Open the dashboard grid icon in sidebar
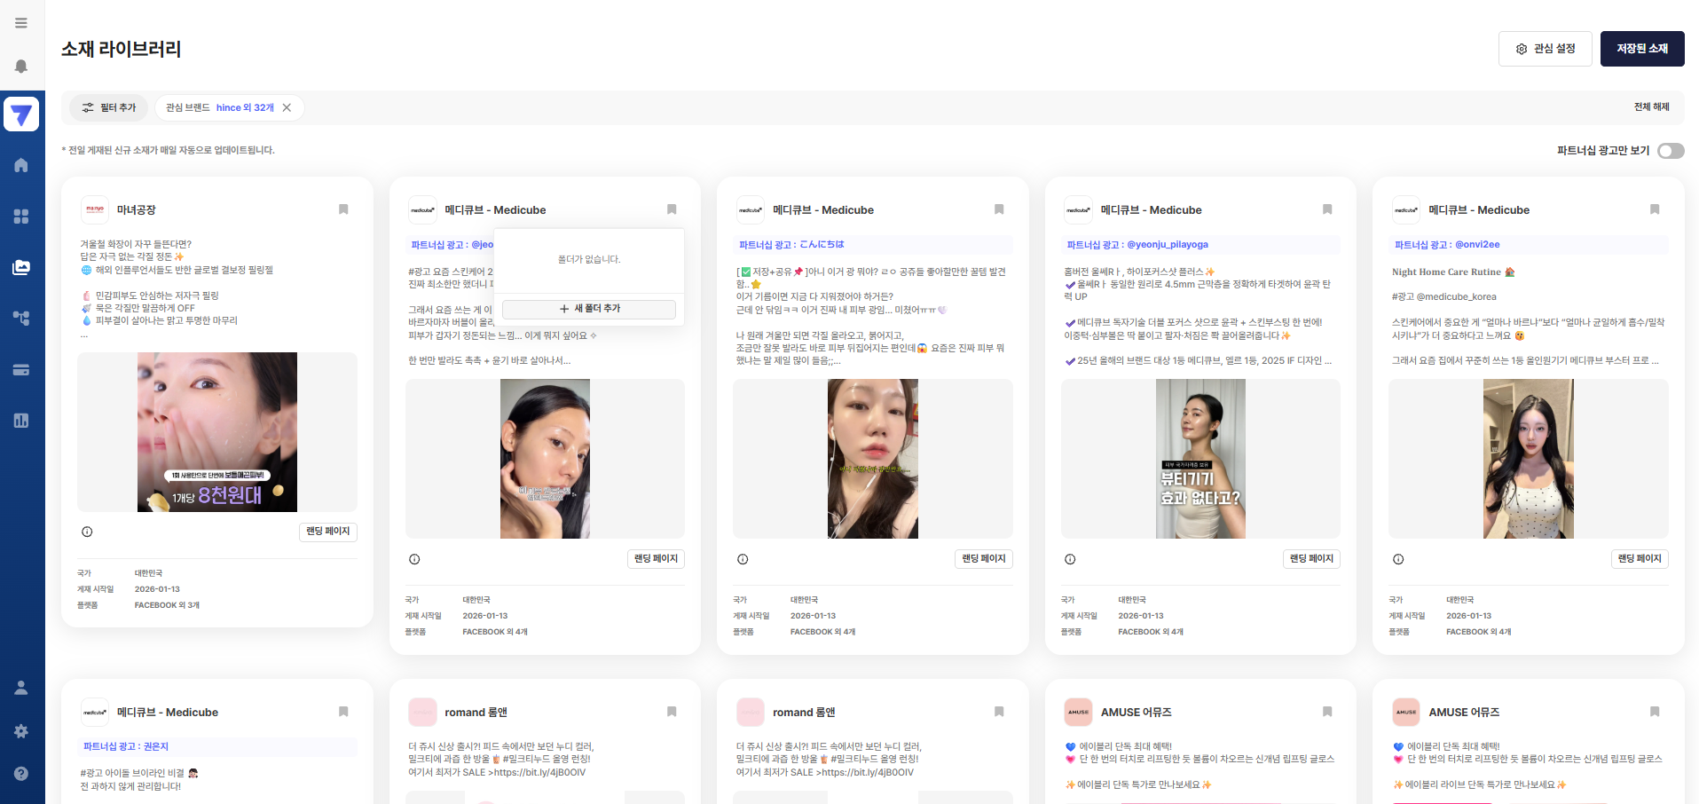Viewport: 1699px width, 804px height. (x=21, y=217)
